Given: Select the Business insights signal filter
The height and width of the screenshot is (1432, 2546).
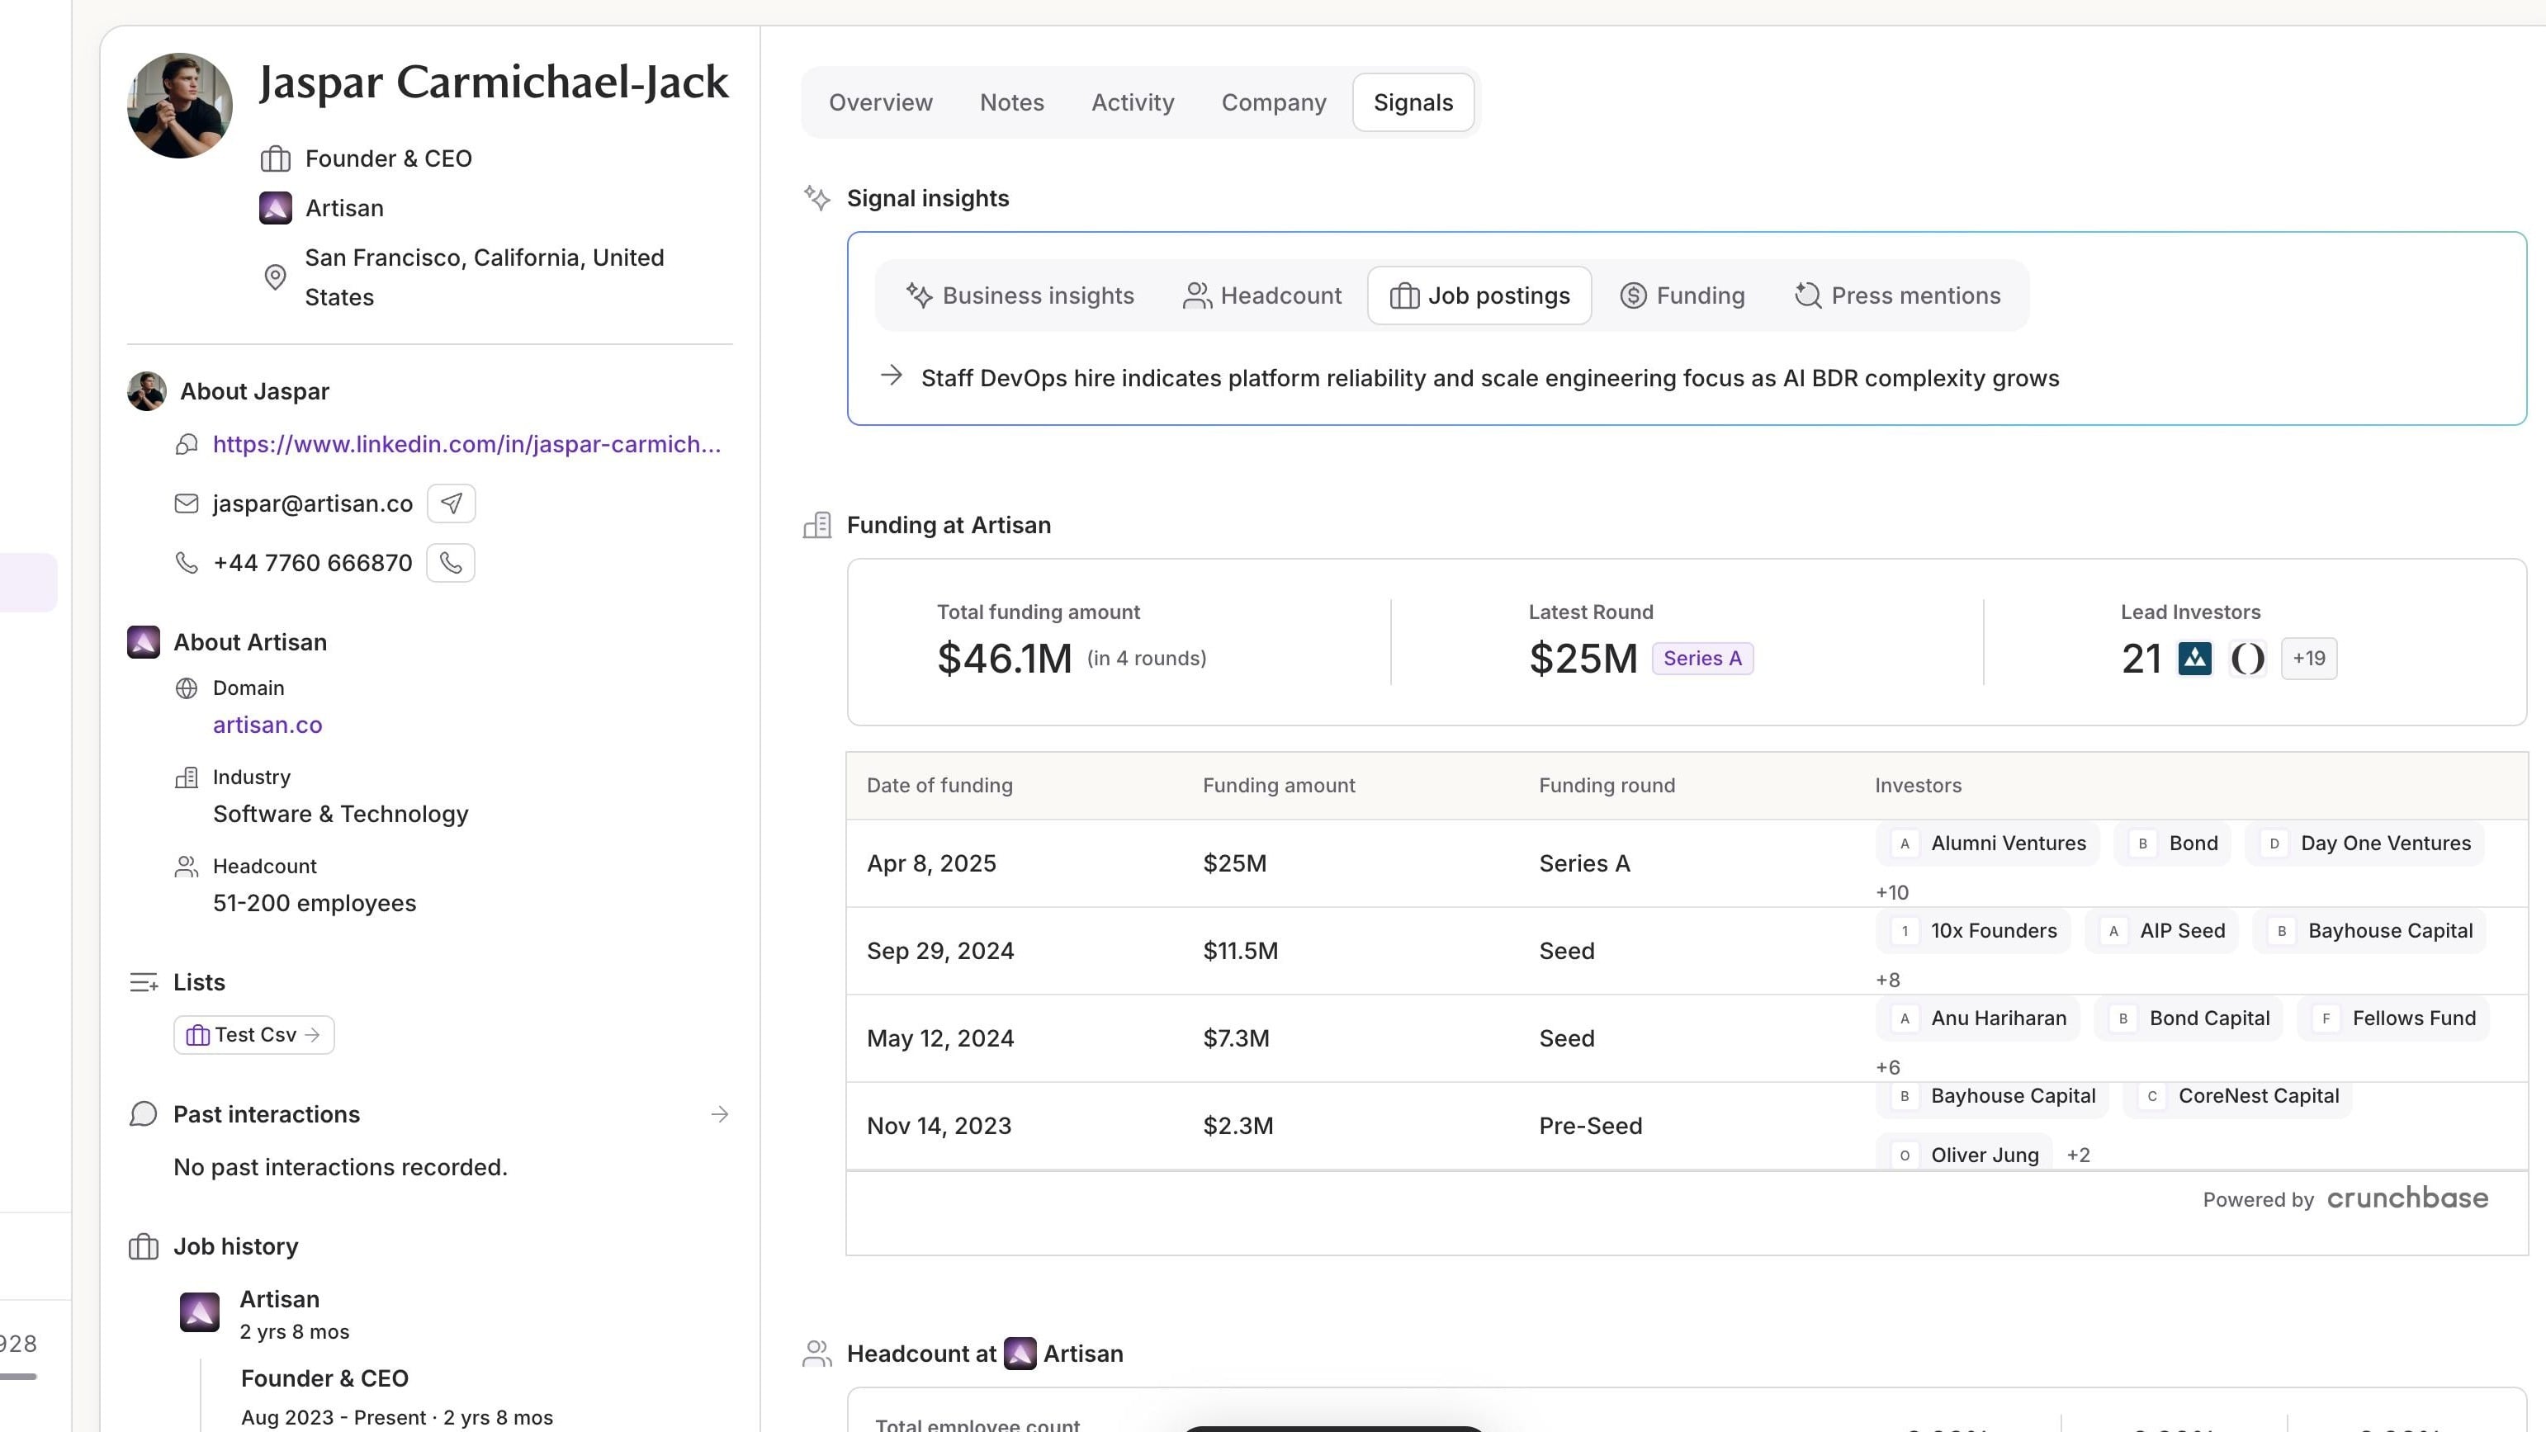Looking at the screenshot, I should pyautogui.click(x=1020, y=295).
